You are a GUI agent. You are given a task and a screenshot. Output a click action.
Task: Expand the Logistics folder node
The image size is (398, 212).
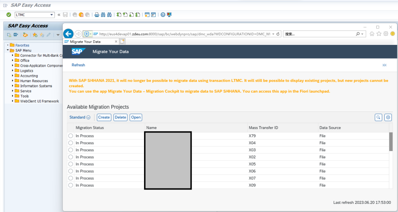click(x=13, y=71)
